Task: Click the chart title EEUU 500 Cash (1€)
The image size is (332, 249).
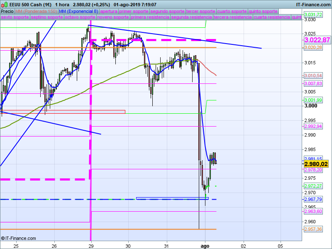Action: (x=30, y=5)
